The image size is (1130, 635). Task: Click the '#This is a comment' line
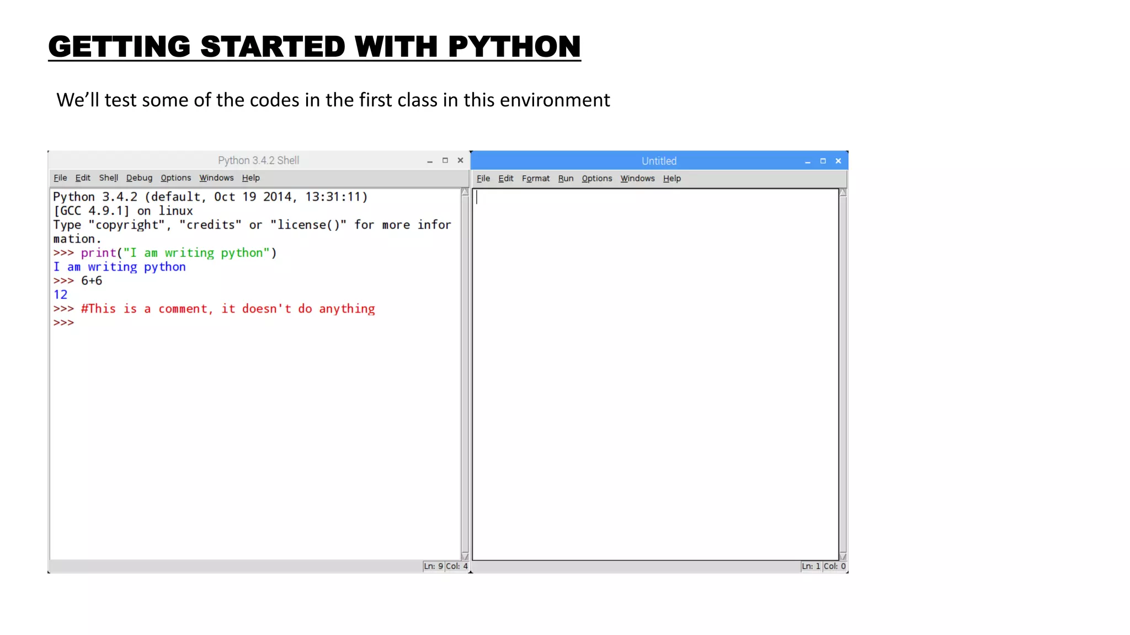(214, 309)
